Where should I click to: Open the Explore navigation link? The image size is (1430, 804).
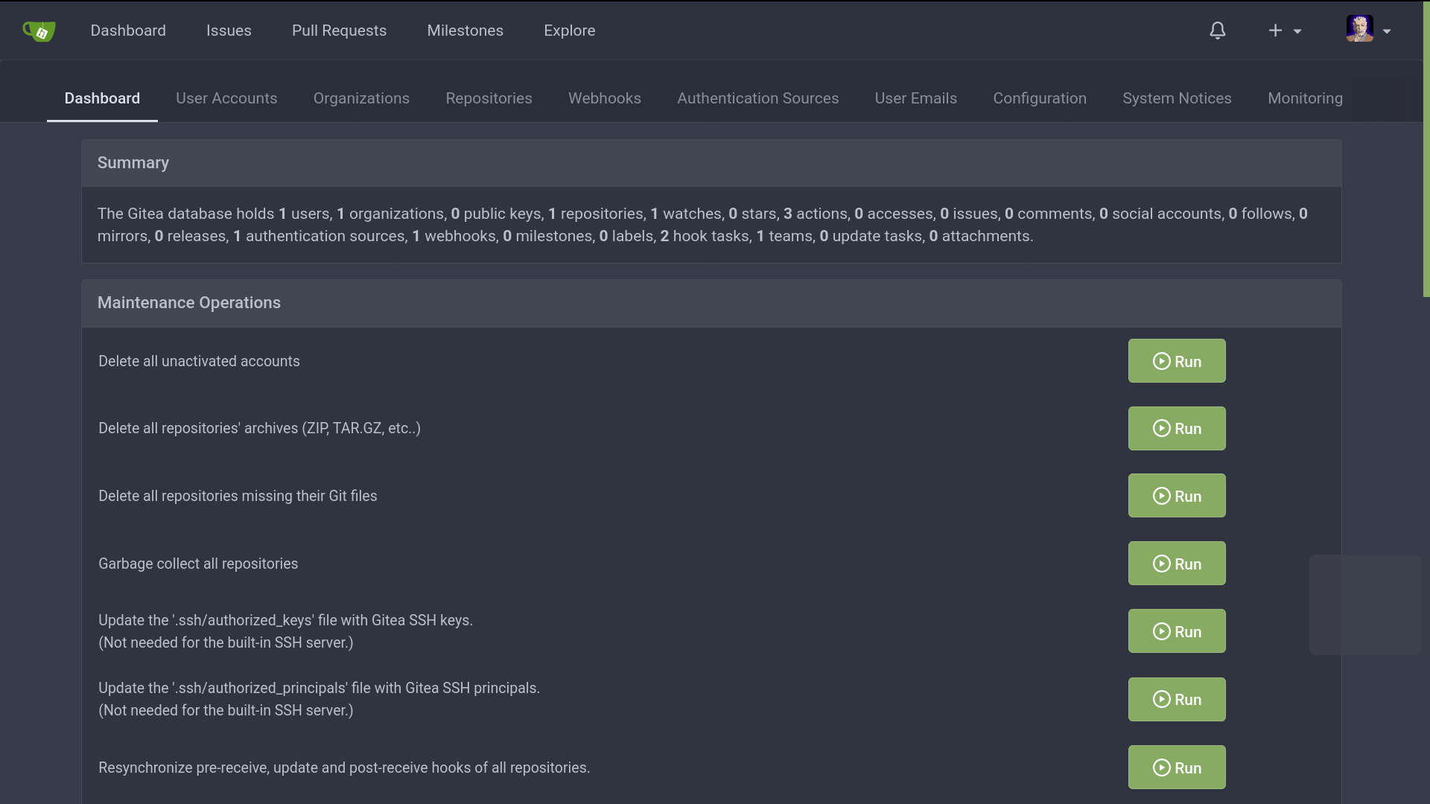click(569, 31)
